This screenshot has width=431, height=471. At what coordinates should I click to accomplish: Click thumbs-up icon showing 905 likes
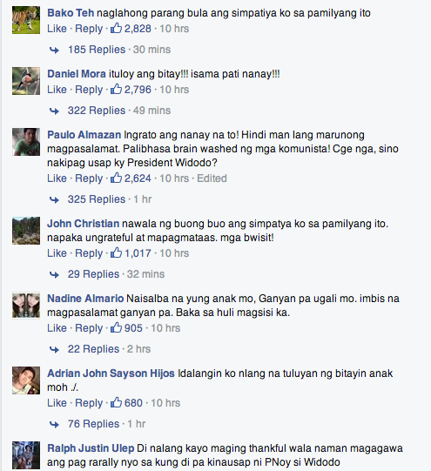(116, 327)
